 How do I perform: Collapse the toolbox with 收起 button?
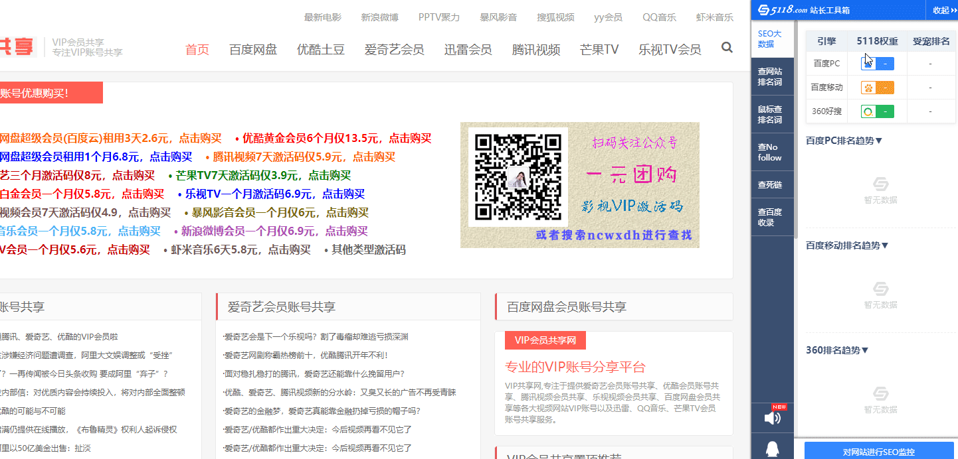pos(943,10)
